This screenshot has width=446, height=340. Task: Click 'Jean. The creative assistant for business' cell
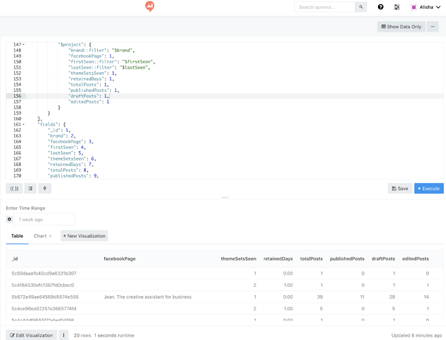148,296
